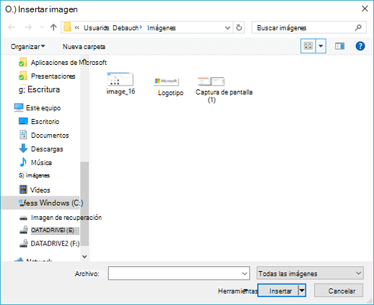Viewport: 374px width, 305px height.
Task: Select the Logotipo image thumbnail
Action: (166, 81)
